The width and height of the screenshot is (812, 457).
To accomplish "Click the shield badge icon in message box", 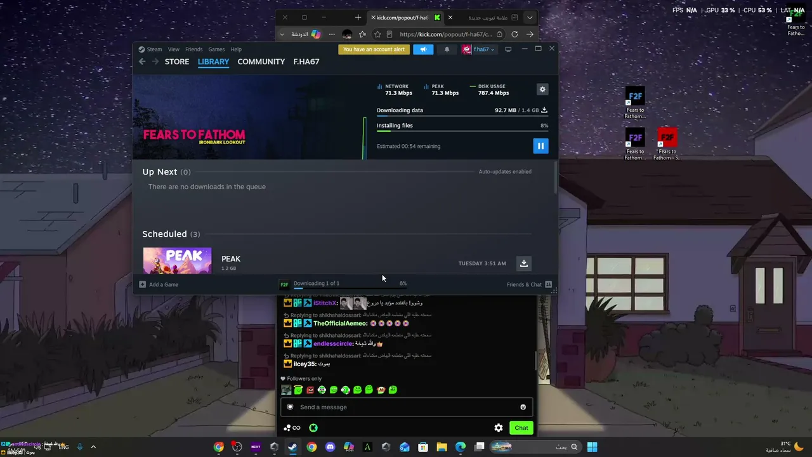I will point(291,407).
